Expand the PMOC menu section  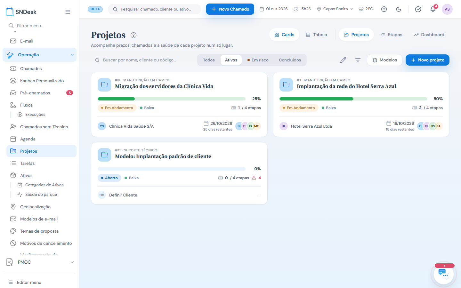39,262
